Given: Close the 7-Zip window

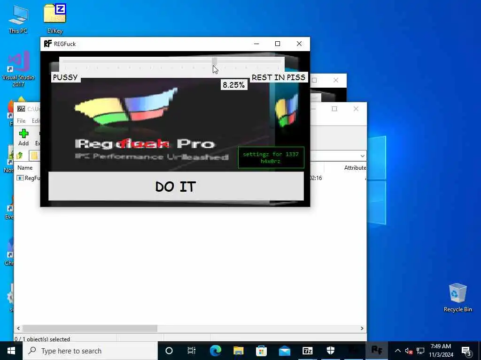Looking at the screenshot, I should (x=356, y=109).
